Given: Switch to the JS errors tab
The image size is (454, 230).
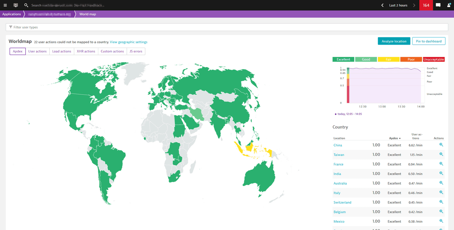Looking at the screenshot, I should tap(136, 51).
